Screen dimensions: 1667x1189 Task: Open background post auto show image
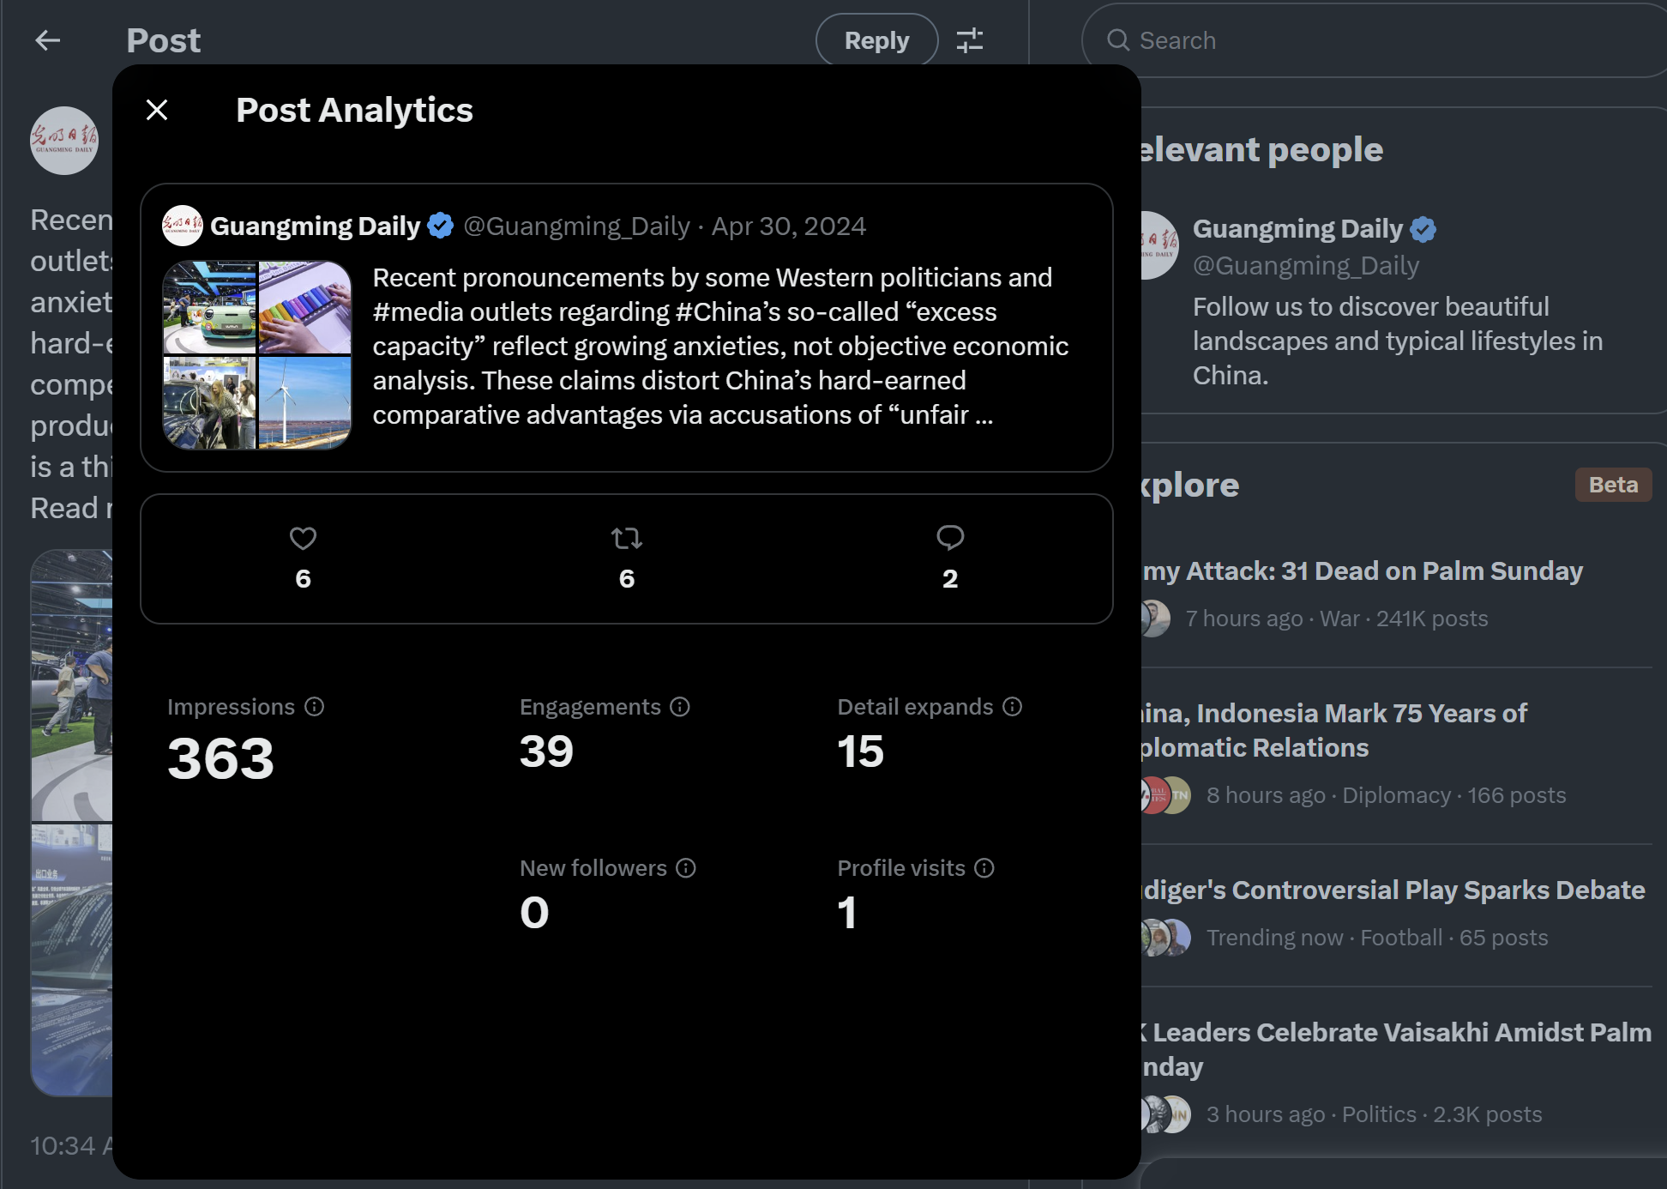coord(71,685)
